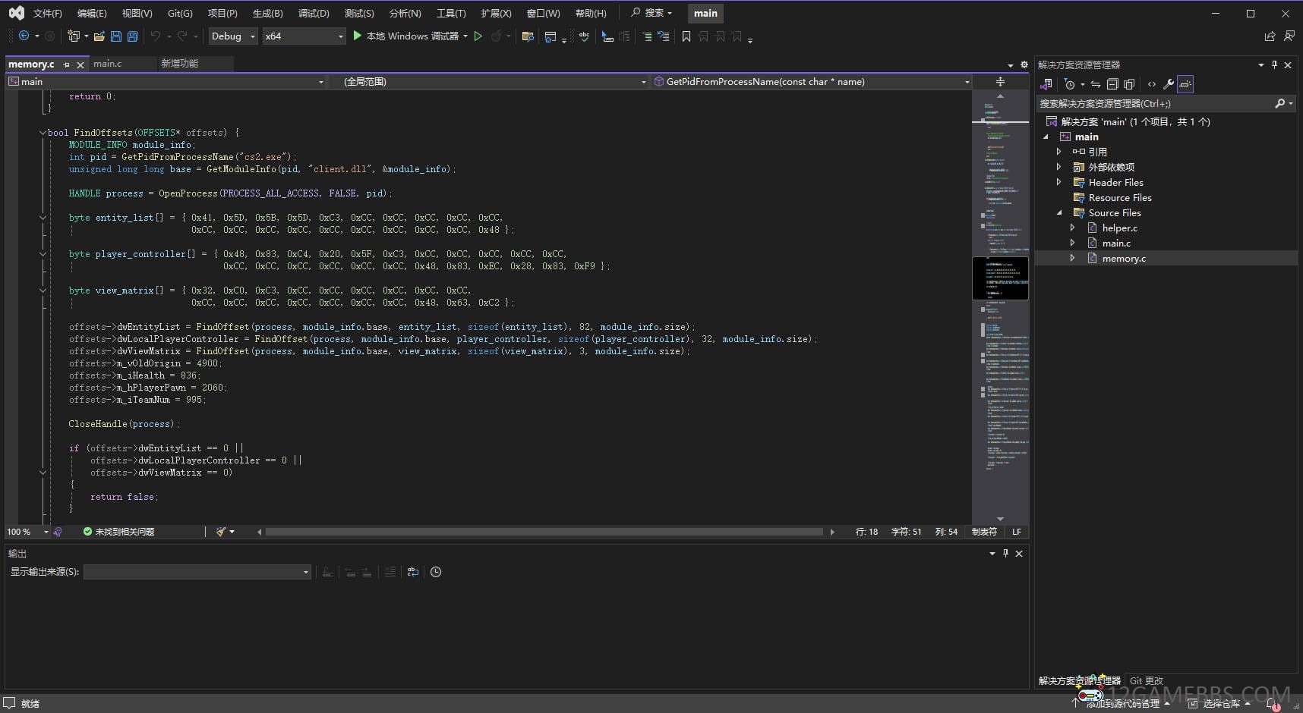Open the Git(G) menu

click(180, 13)
